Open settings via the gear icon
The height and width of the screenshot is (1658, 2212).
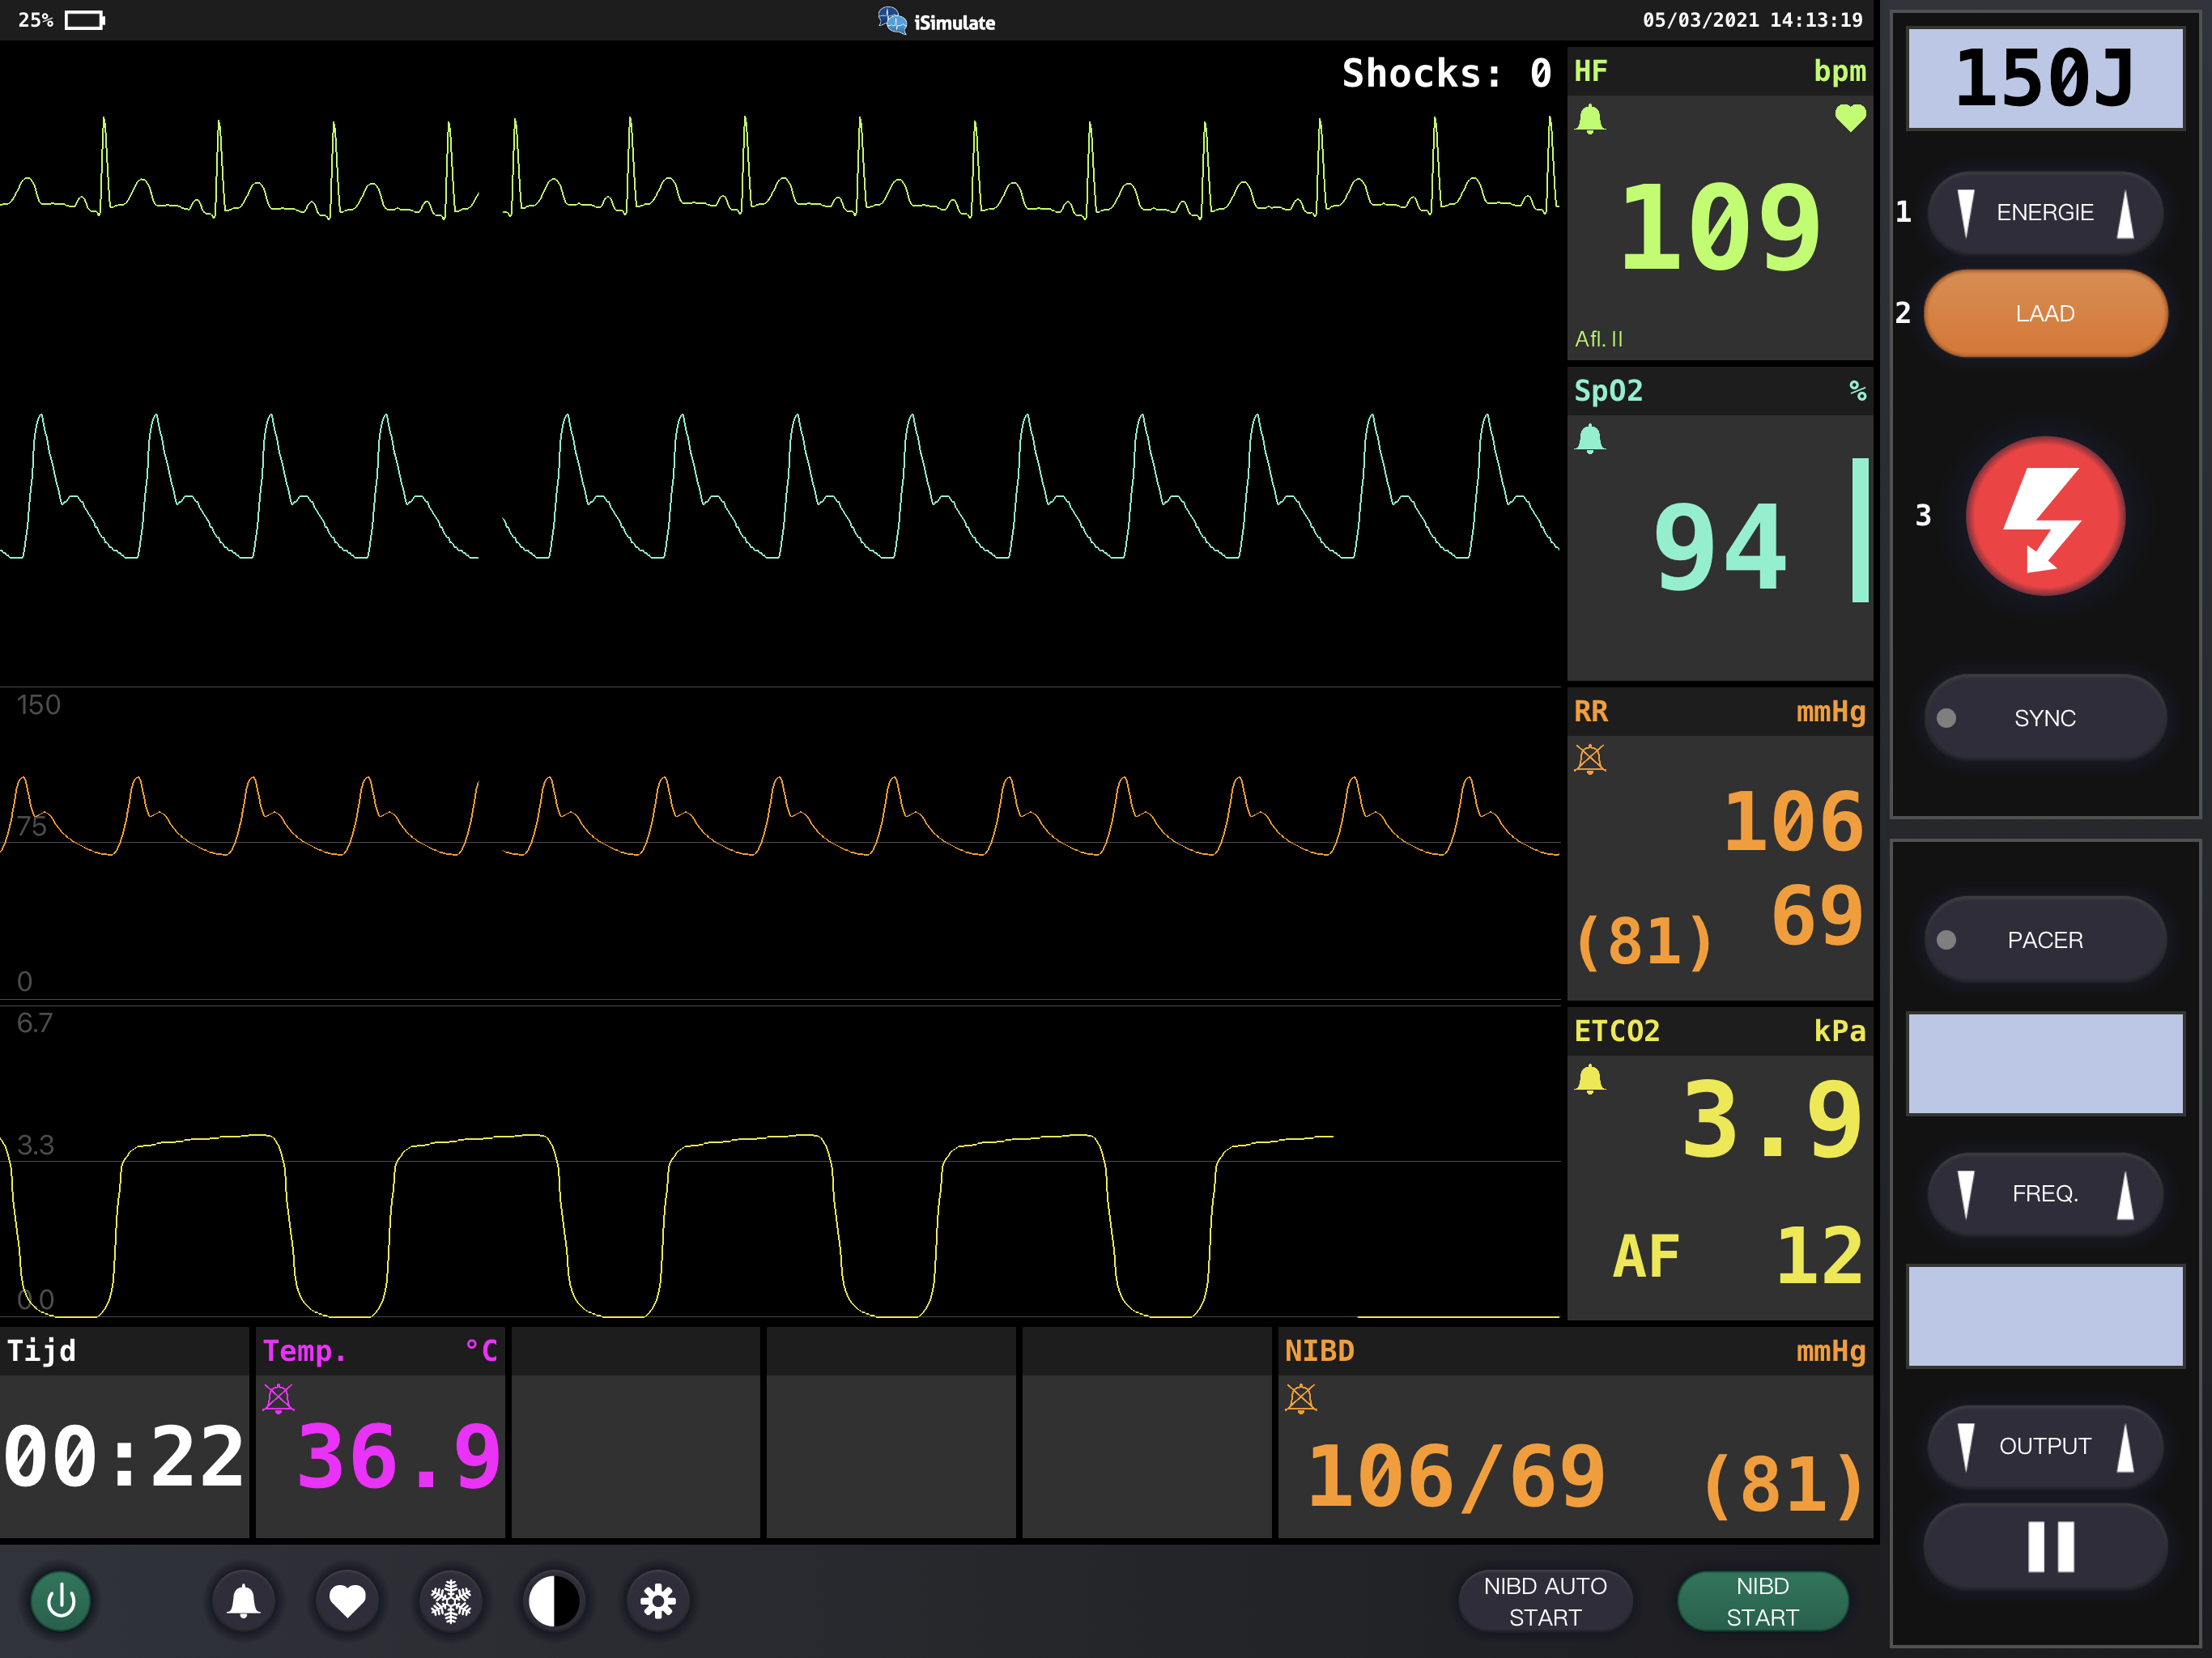[x=657, y=1601]
